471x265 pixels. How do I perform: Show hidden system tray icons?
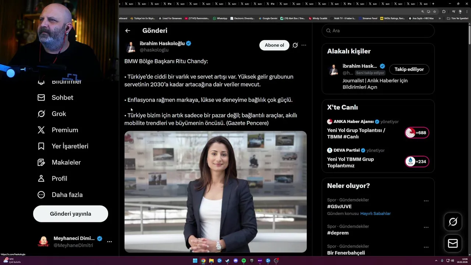(436, 261)
